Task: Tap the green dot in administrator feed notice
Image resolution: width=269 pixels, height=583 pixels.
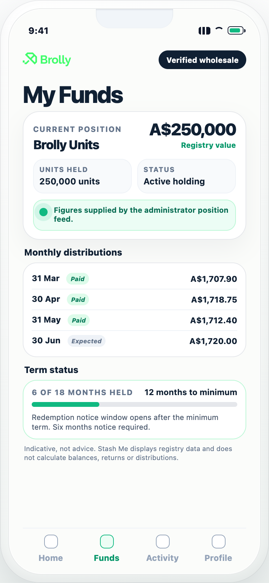Action: click(x=43, y=212)
